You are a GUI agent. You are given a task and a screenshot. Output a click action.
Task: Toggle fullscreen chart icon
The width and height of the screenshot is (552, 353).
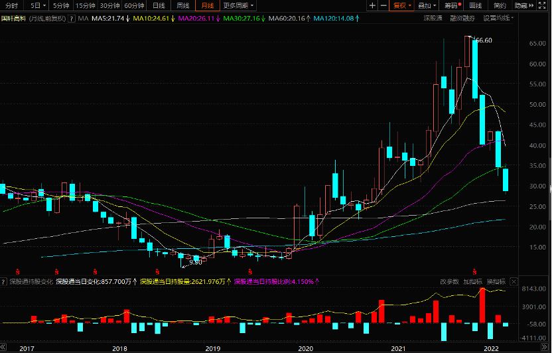[x=543, y=5]
